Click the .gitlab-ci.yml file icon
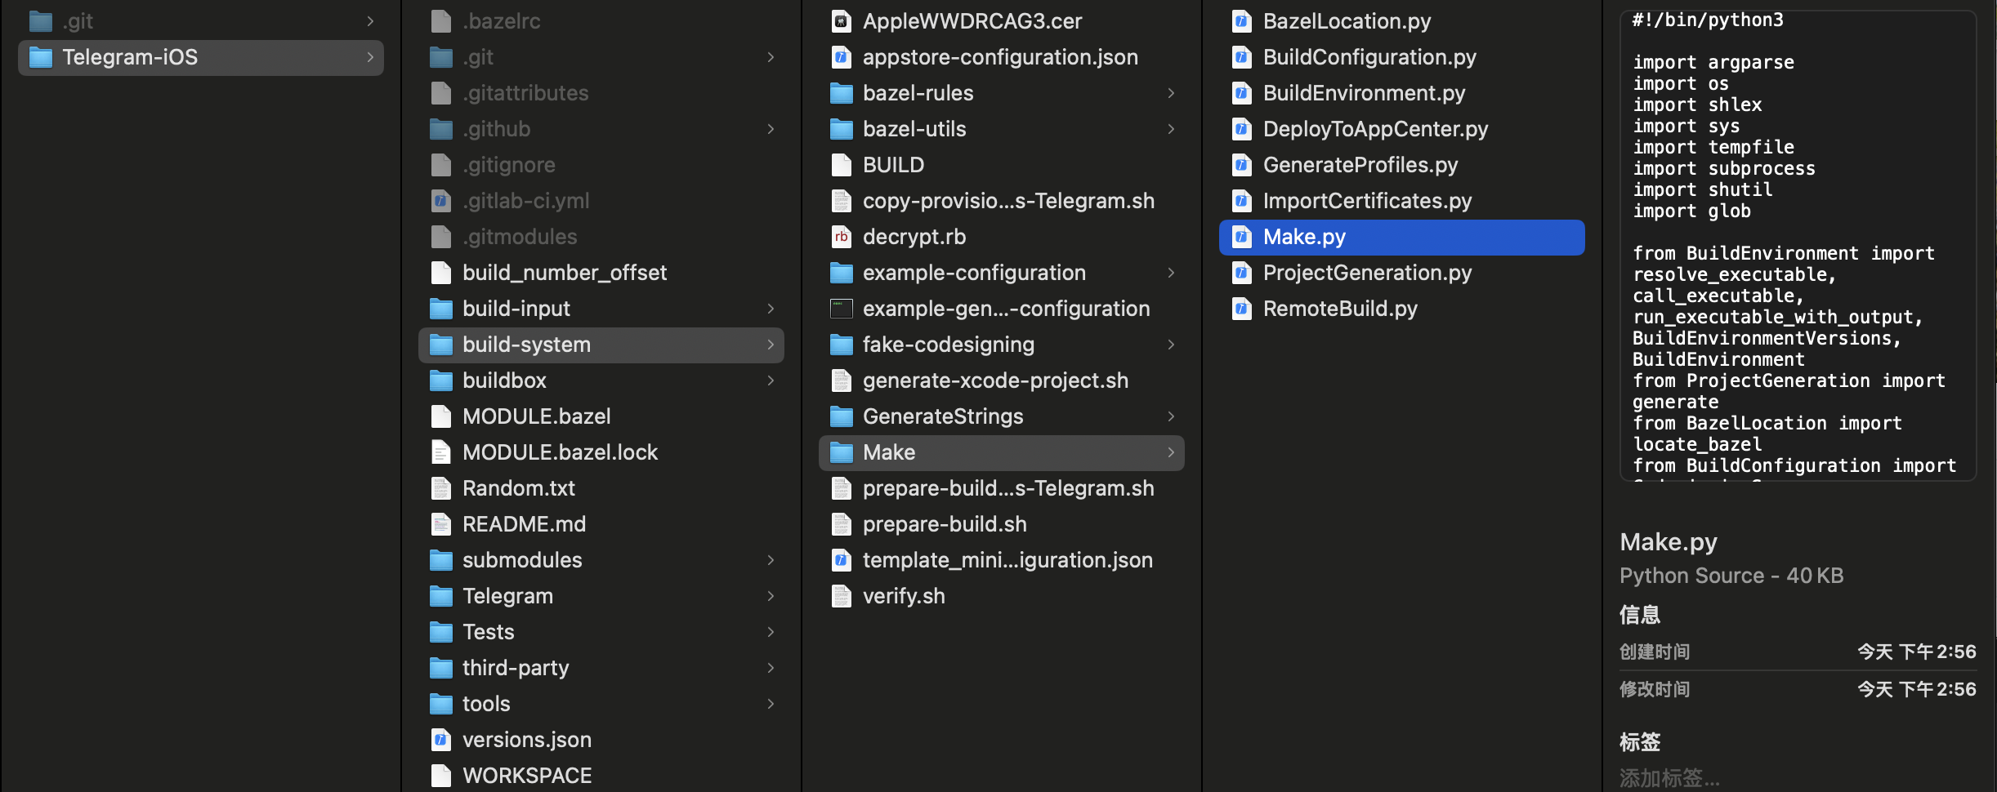Viewport: 1997px width, 792px height. coord(441,201)
